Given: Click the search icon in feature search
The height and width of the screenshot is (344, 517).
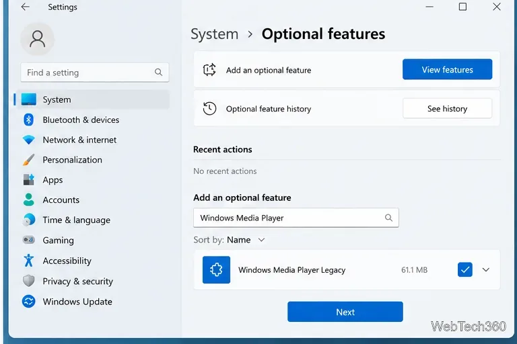Looking at the screenshot, I should [388, 218].
